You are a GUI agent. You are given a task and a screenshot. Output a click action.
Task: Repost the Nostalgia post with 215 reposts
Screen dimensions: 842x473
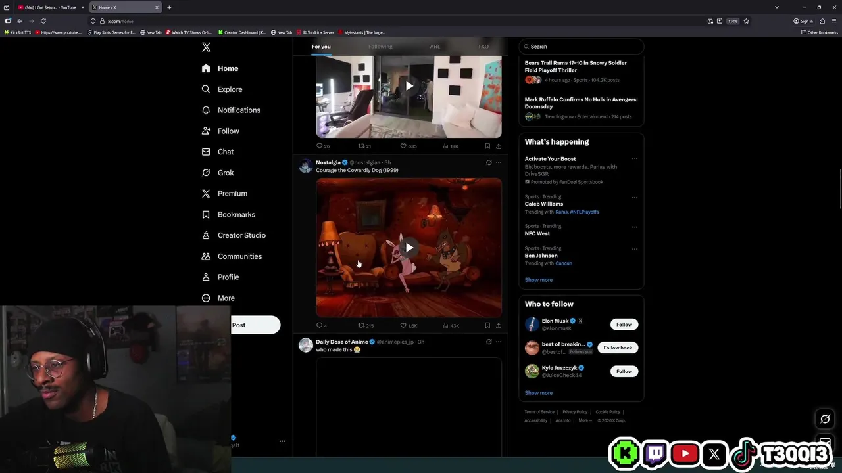click(366, 325)
